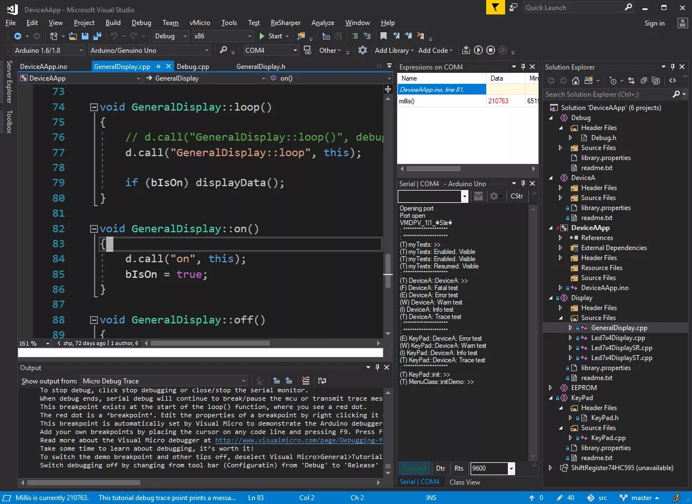Click the green Start debugging button
Viewport: 692px width, 504px height.
(x=271, y=36)
